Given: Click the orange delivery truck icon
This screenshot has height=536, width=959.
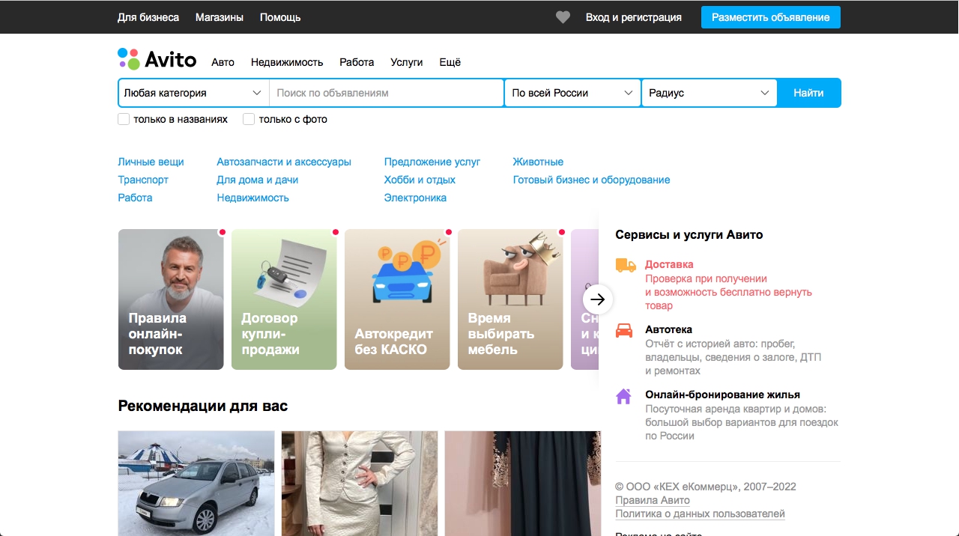Looking at the screenshot, I should point(625,265).
